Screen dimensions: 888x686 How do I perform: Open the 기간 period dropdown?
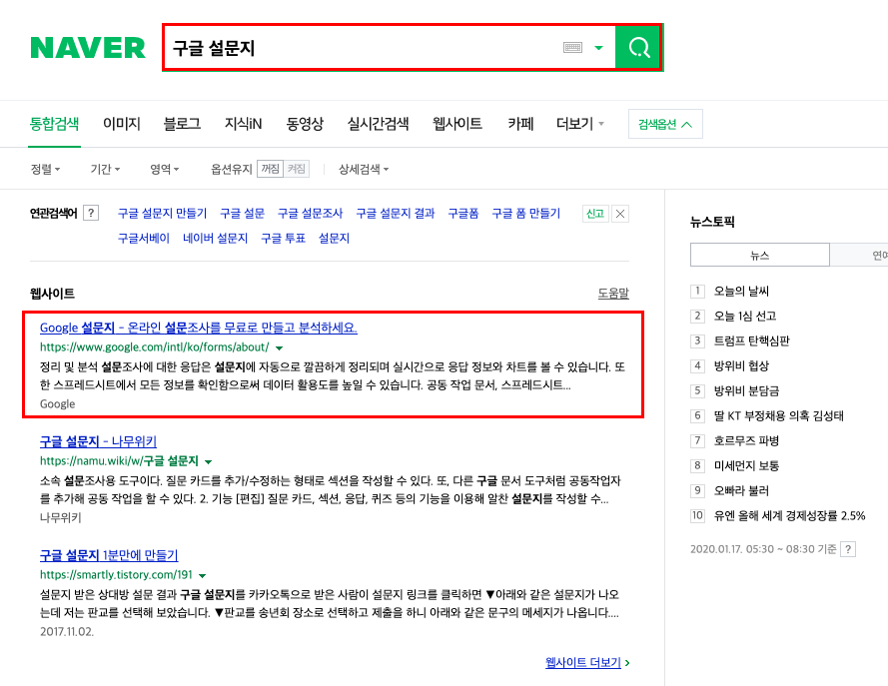point(105,169)
